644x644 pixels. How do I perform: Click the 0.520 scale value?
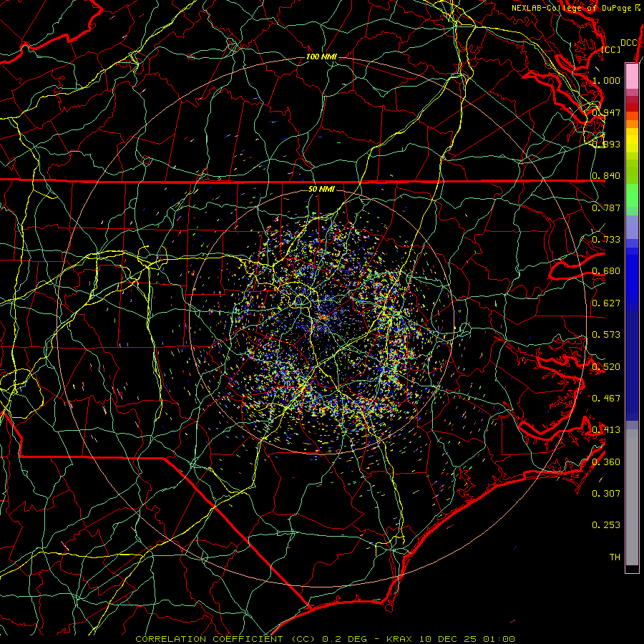pyautogui.click(x=606, y=367)
